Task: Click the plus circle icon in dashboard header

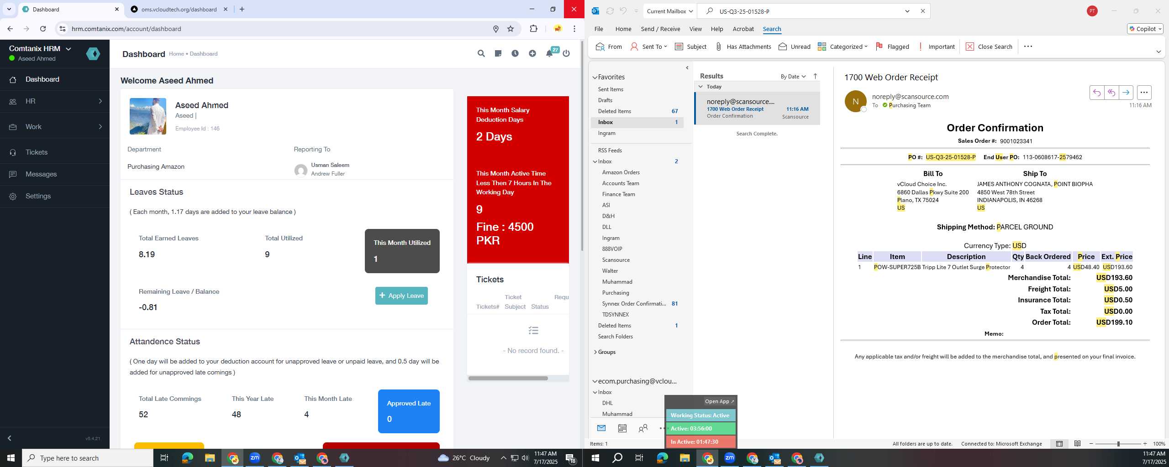Action: coord(532,53)
